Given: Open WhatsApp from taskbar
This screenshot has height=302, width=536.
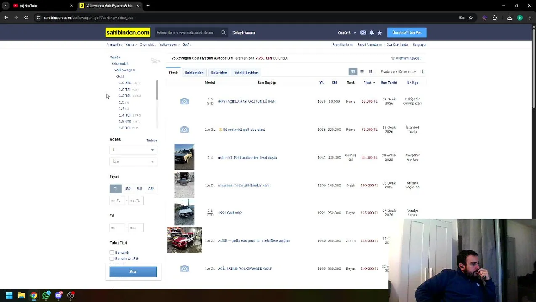Looking at the screenshot, I should pos(46,295).
